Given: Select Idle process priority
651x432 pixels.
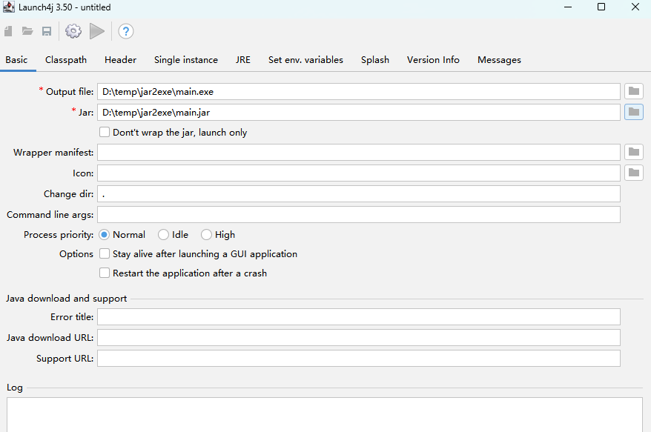Looking at the screenshot, I should point(163,235).
